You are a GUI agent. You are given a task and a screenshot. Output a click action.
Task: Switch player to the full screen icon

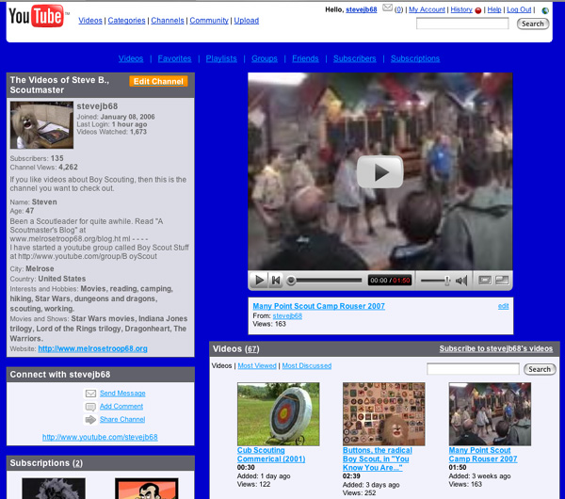pyautogui.click(x=502, y=280)
